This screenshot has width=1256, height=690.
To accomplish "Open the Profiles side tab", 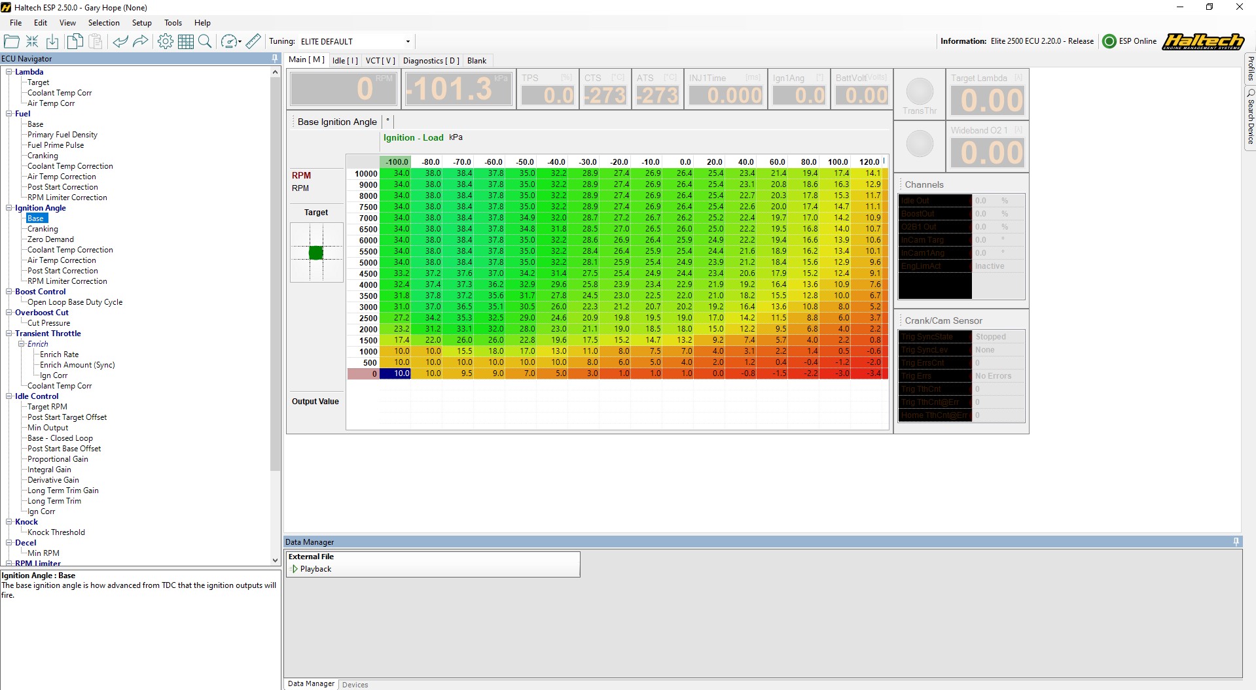I will pyautogui.click(x=1250, y=68).
